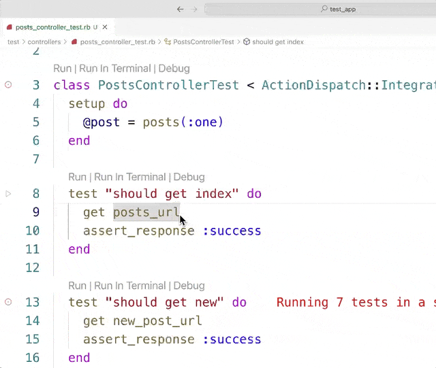Image resolution: width=436 pixels, height=368 pixels.
Task: Click ':success' symbol on line 15
Action: pyautogui.click(x=232, y=339)
